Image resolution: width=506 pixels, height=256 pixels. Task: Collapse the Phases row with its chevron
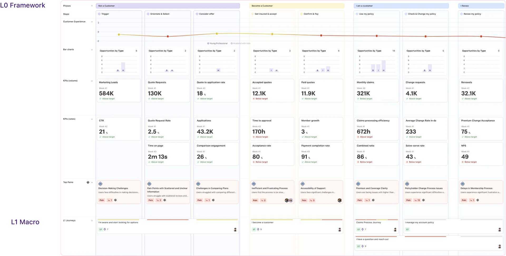point(92,6)
